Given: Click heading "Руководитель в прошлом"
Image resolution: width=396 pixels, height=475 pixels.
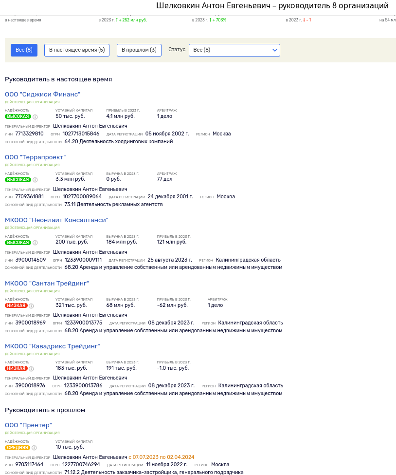Looking at the screenshot, I should 45,410.
